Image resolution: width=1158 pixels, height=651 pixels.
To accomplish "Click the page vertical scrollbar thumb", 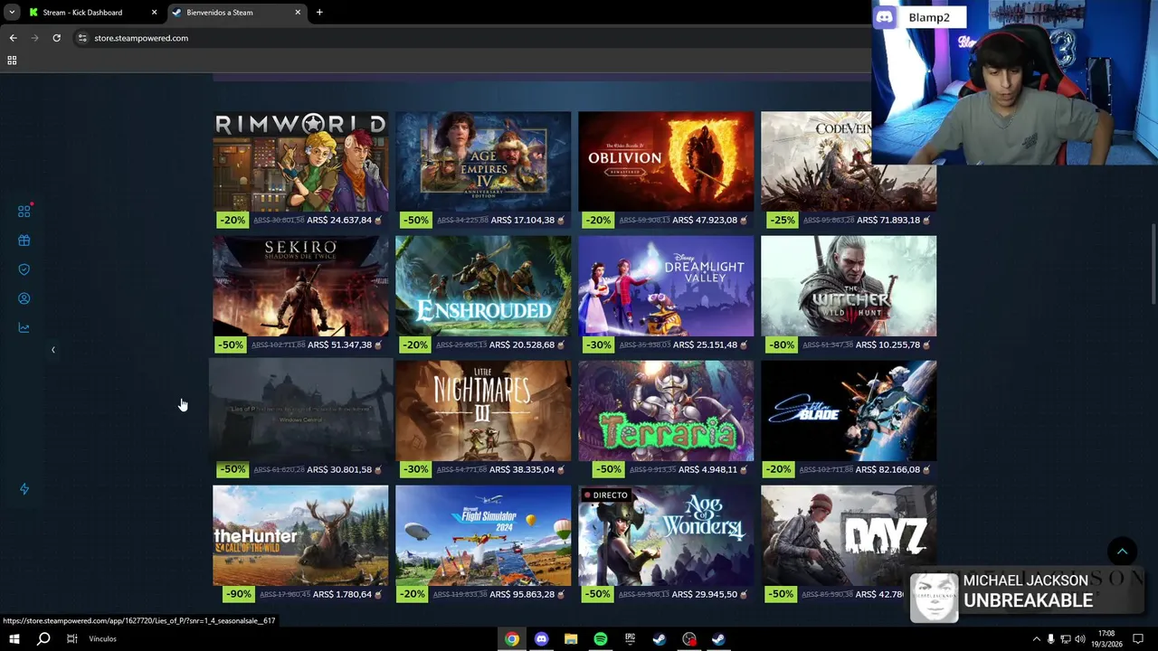I will pos(1153,264).
